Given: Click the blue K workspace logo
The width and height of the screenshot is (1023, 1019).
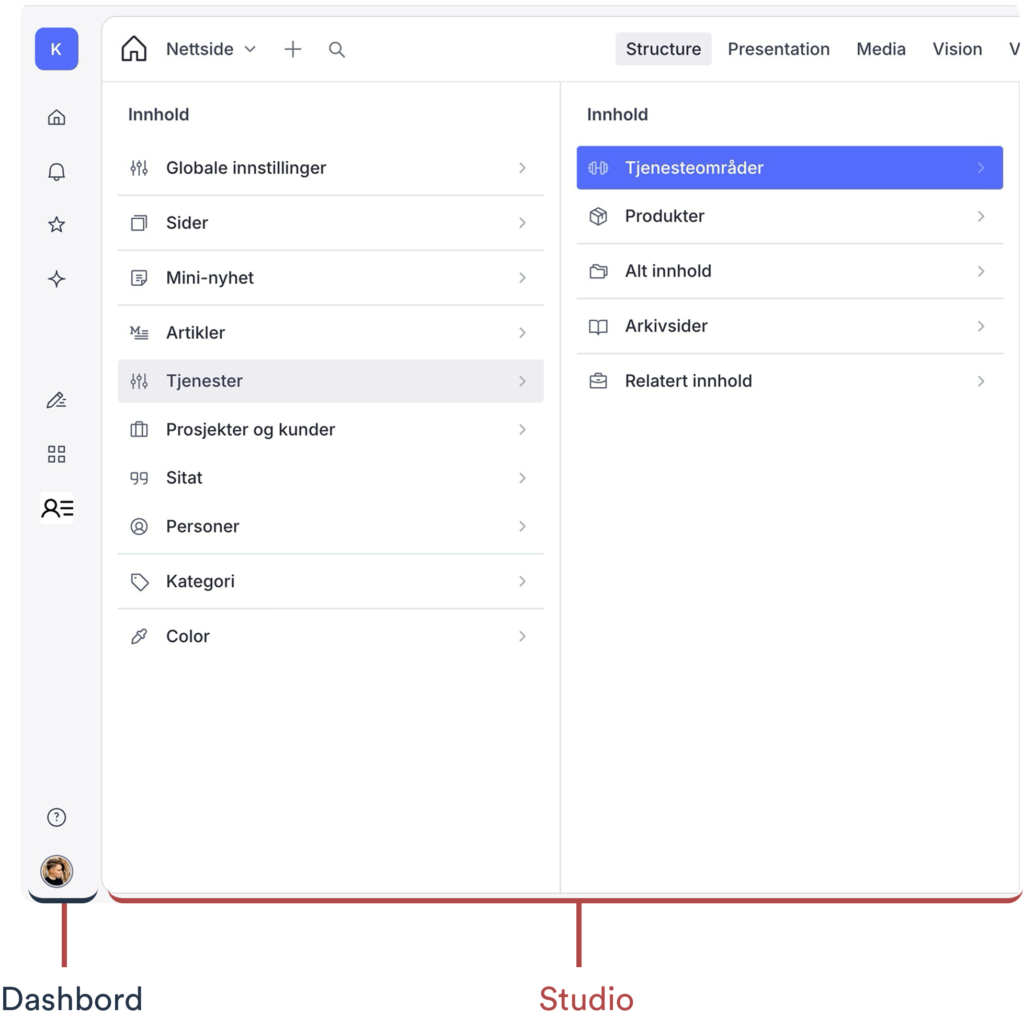Looking at the screenshot, I should [x=56, y=49].
